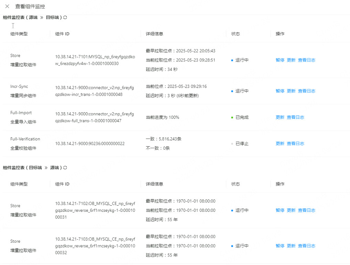Click the Full-Import 全量导入组件 type cell
Image resolution: width=350 pixels, height=265 pixels.
click(23, 117)
